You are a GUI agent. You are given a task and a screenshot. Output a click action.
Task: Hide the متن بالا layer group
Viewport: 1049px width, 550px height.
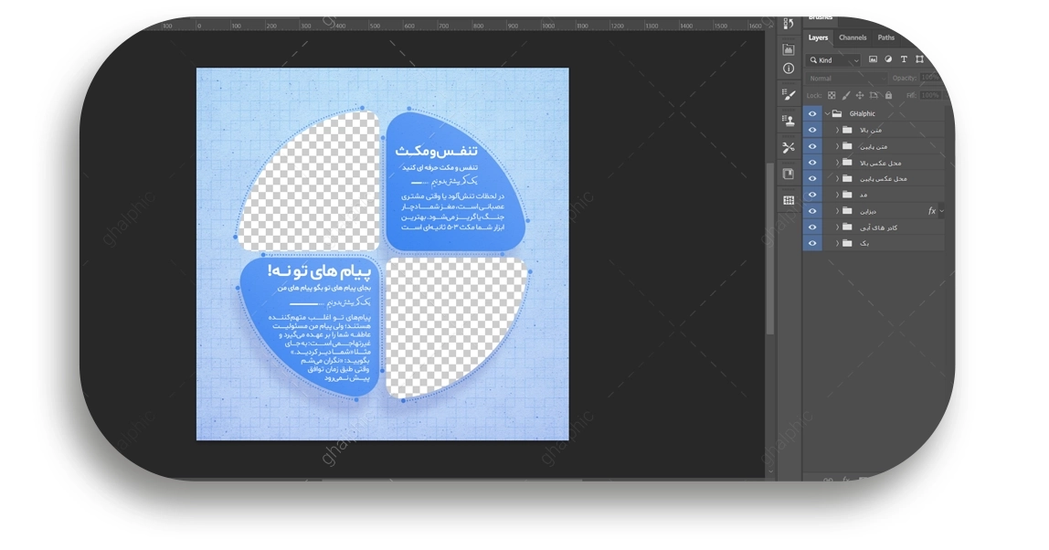point(812,130)
